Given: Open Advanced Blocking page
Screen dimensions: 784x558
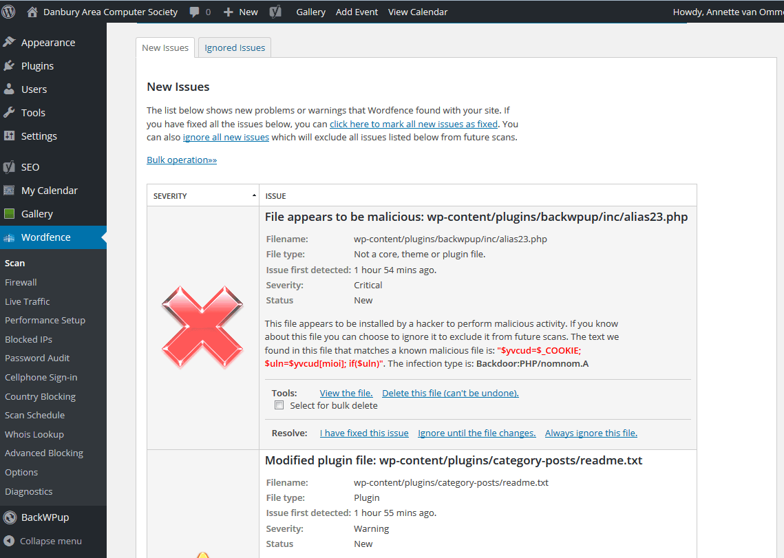Looking at the screenshot, I should [44, 453].
